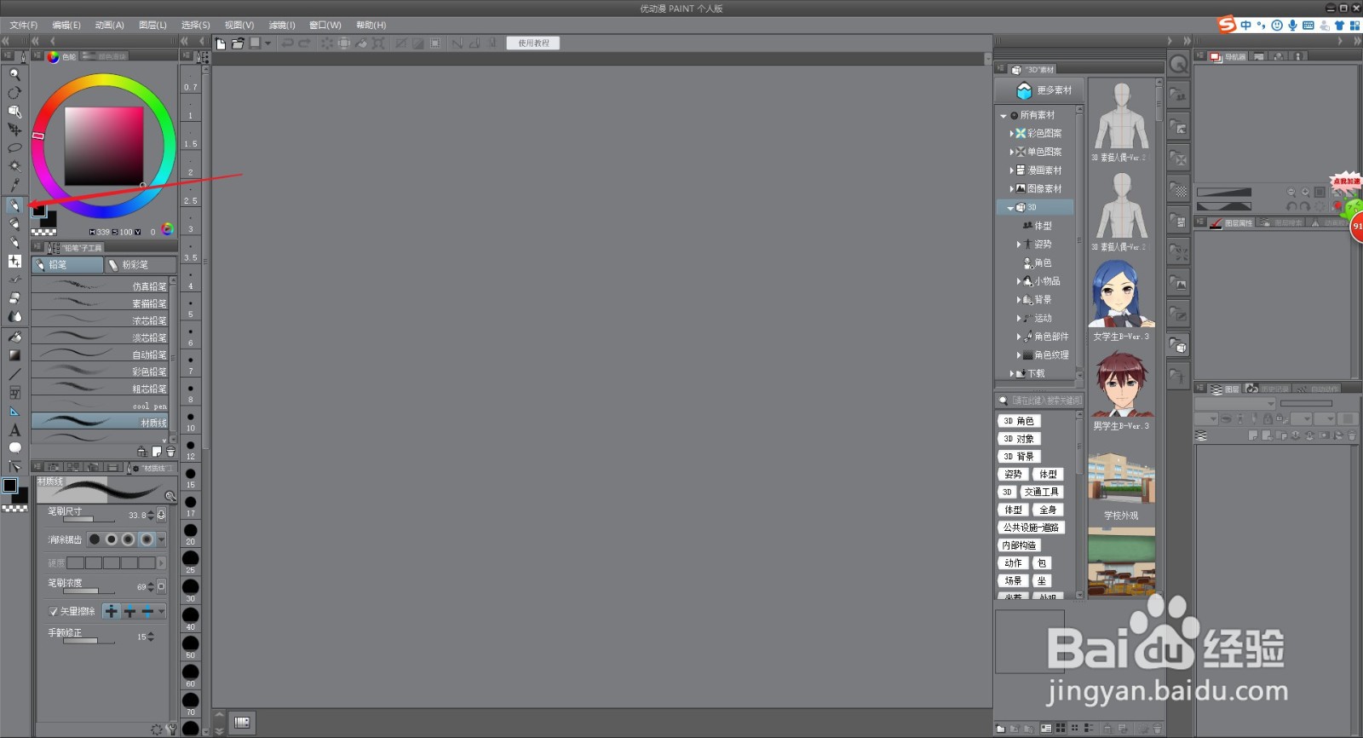The width and height of the screenshot is (1363, 738).
Task: Choose the first (none) anti-aliasing option
Action: pyautogui.click(x=95, y=539)
